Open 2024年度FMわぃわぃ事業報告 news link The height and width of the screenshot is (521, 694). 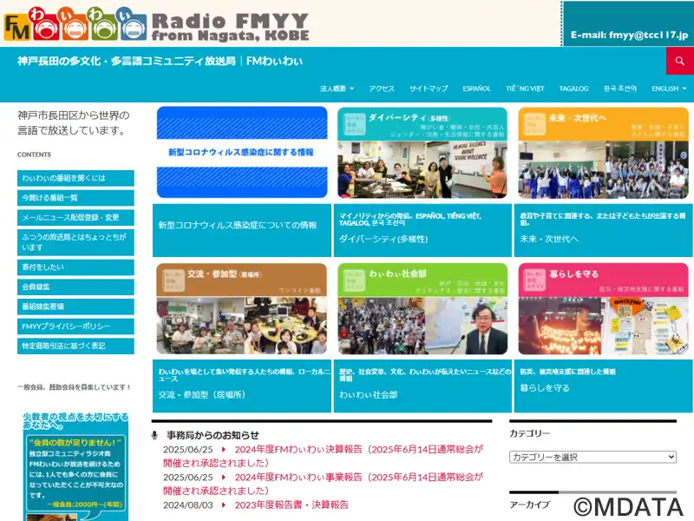point(323,484)
